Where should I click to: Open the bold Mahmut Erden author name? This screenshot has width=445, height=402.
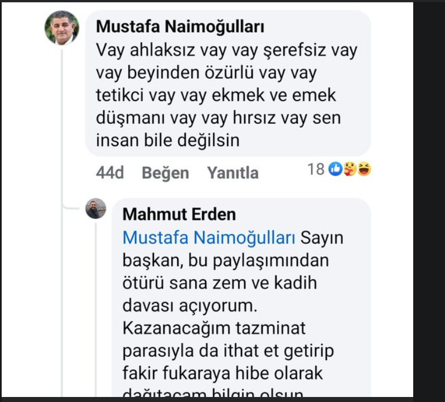click(x=179, y=214)
